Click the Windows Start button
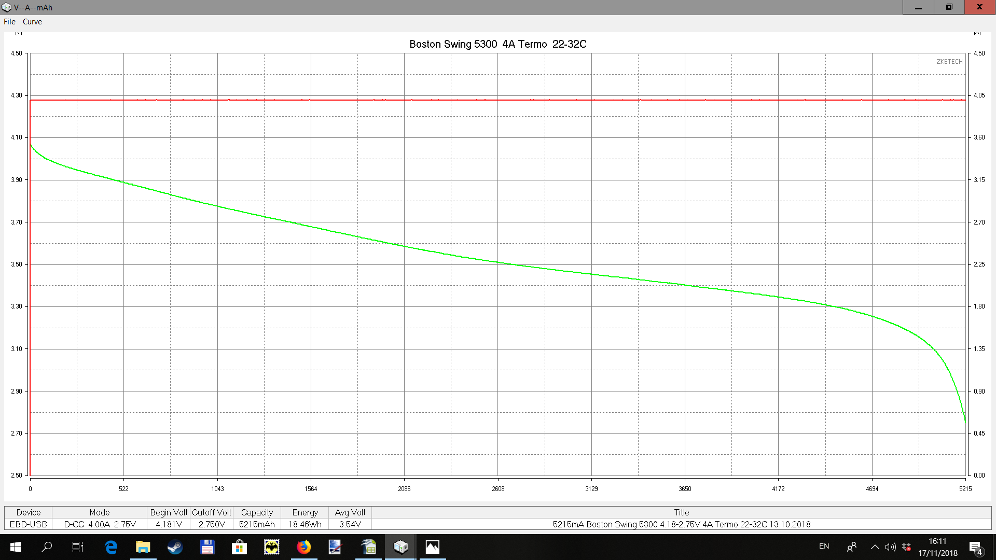 coord(15,547)
